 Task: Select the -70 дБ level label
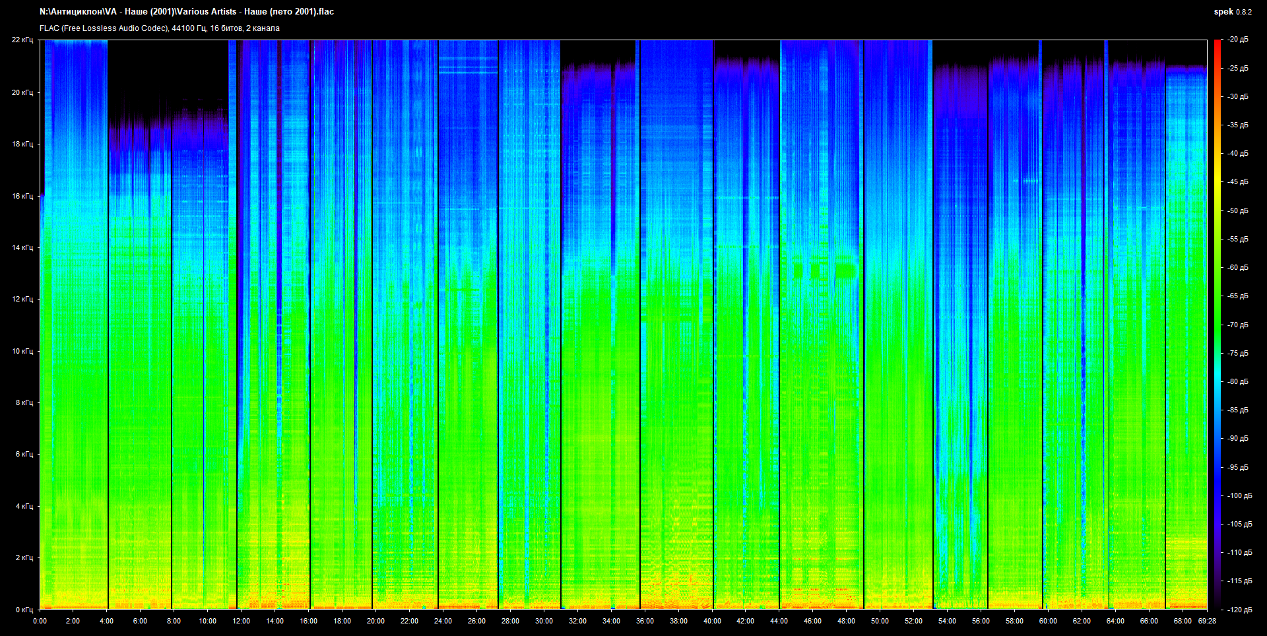(1237, 325)
